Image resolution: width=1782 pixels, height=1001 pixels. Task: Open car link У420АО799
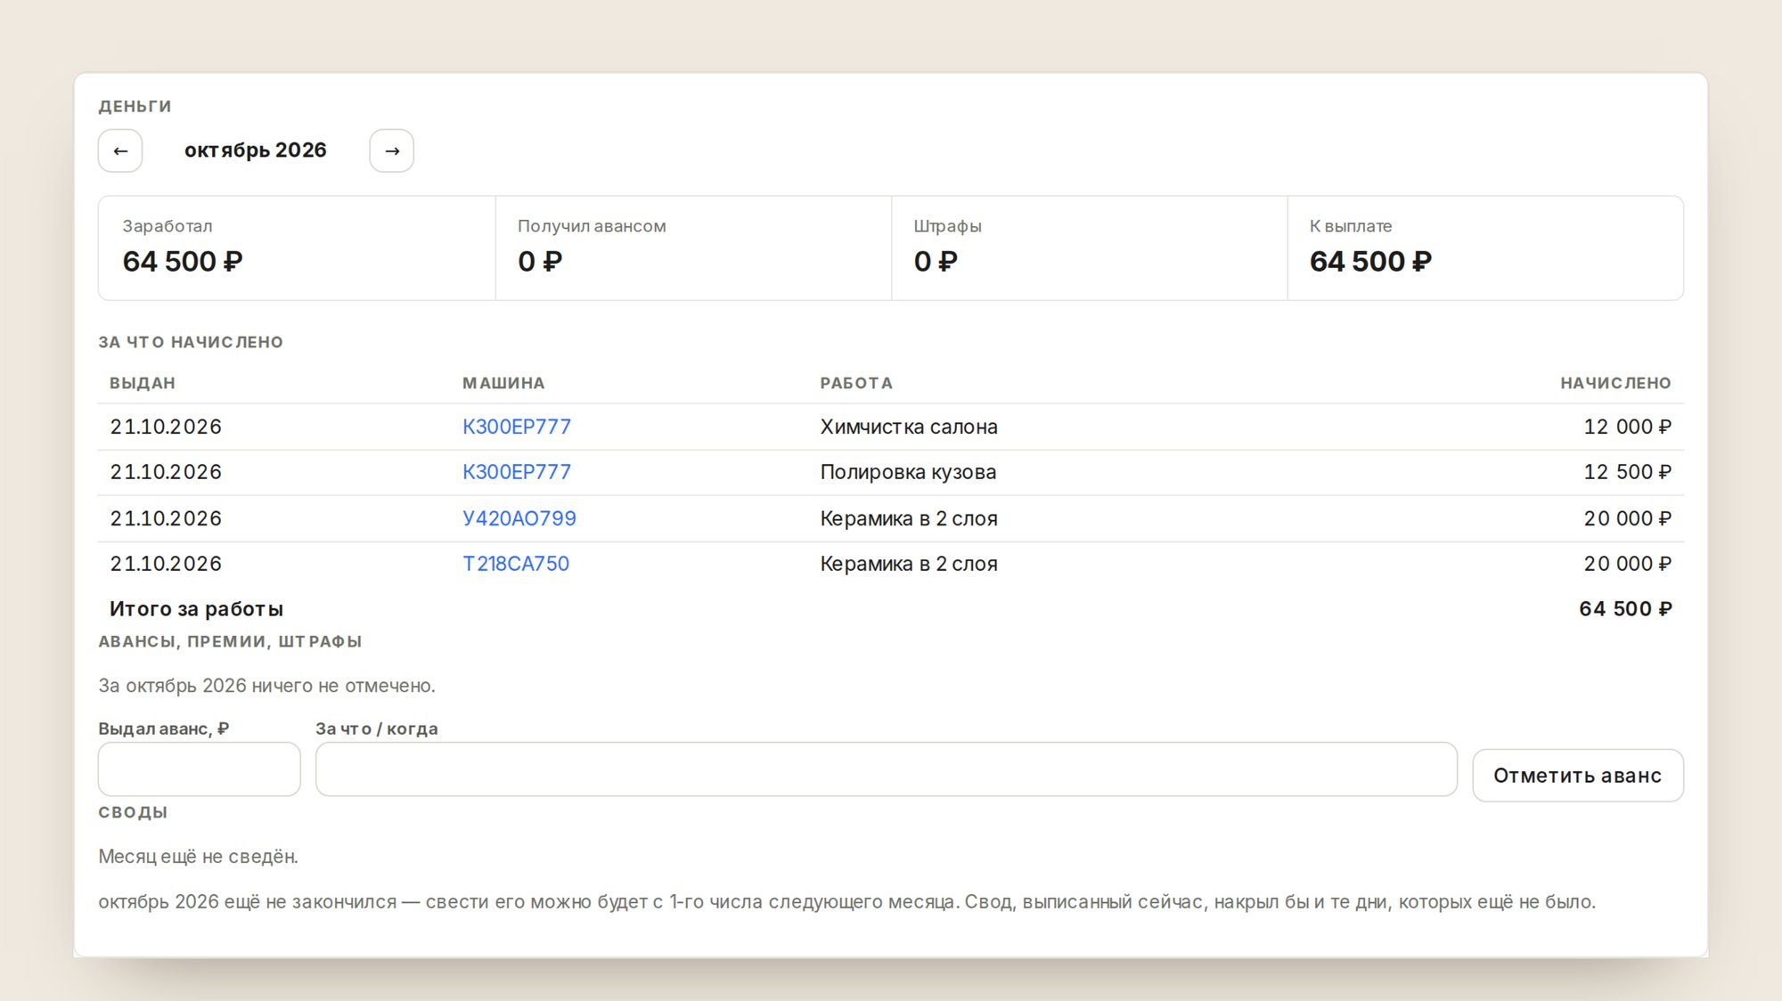pyautogui.click(x=519, y=518)
